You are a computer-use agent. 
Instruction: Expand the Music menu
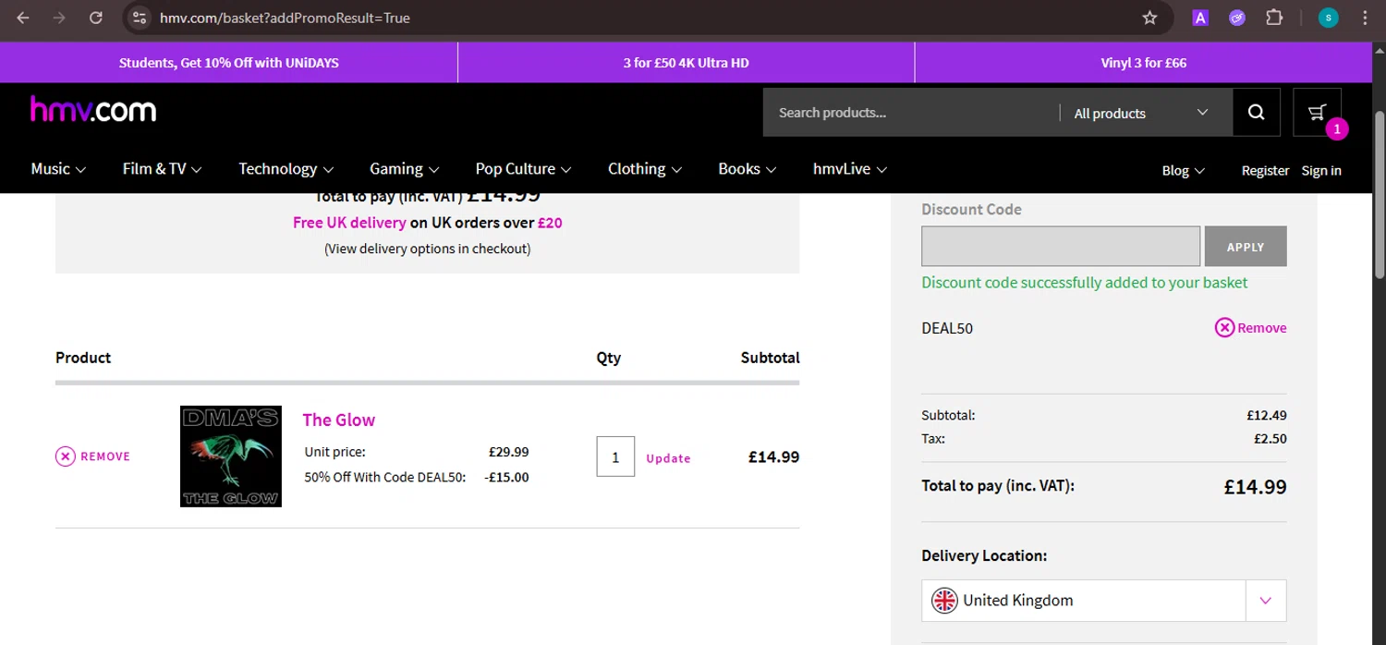pyautogui.click(x=58, y=169)
